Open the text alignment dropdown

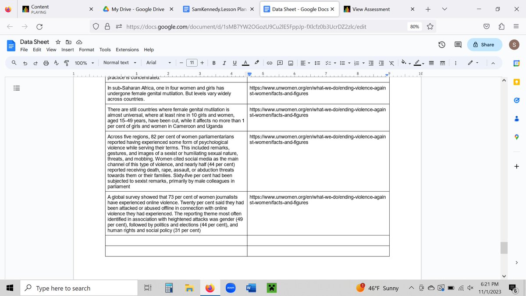tap(305, 63)
